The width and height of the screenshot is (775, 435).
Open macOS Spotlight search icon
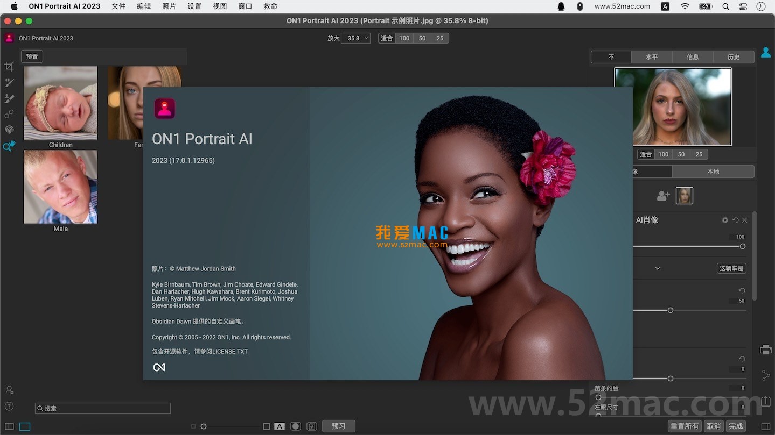point(725,6)
